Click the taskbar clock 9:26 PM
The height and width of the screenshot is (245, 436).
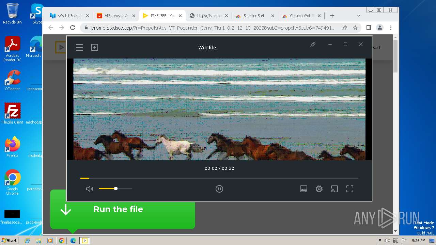coord(418,241)
